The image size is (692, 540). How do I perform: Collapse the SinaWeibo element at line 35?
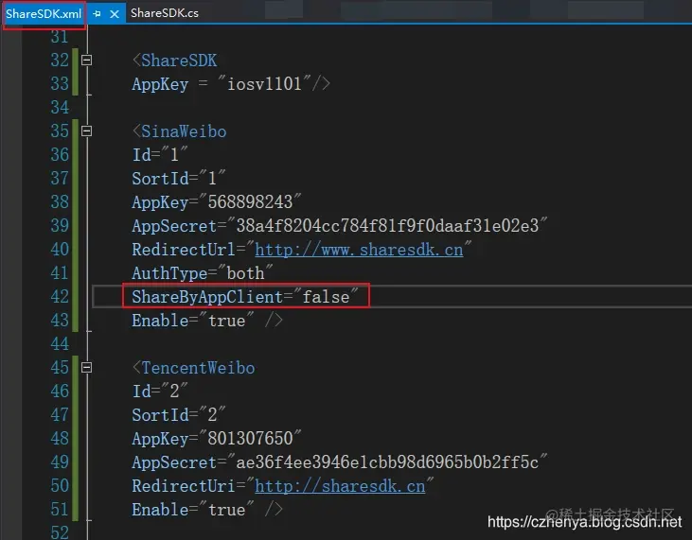click(87, 131)
